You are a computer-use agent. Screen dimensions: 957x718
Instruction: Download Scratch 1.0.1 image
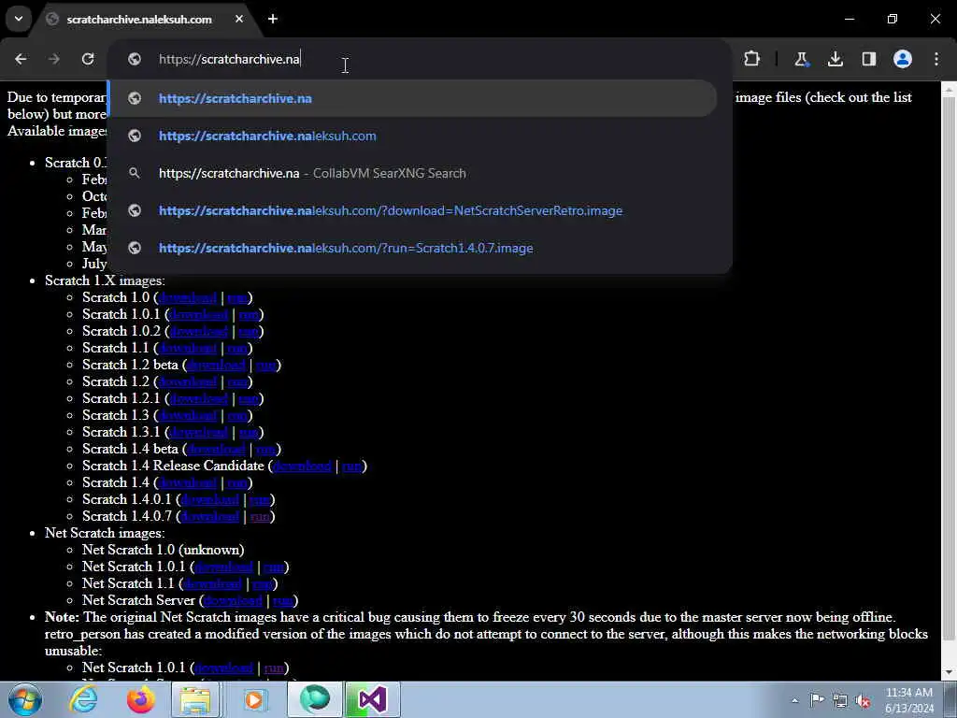(x=198, y=314)
